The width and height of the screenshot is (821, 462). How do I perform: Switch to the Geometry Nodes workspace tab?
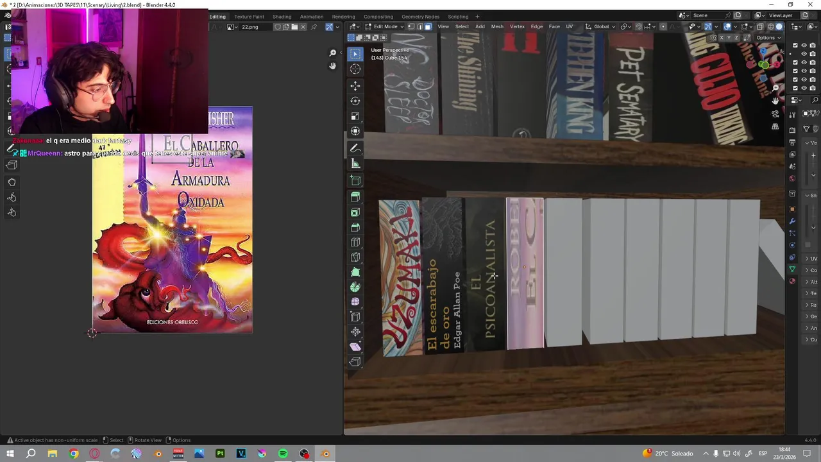click(x=420, y=16)
